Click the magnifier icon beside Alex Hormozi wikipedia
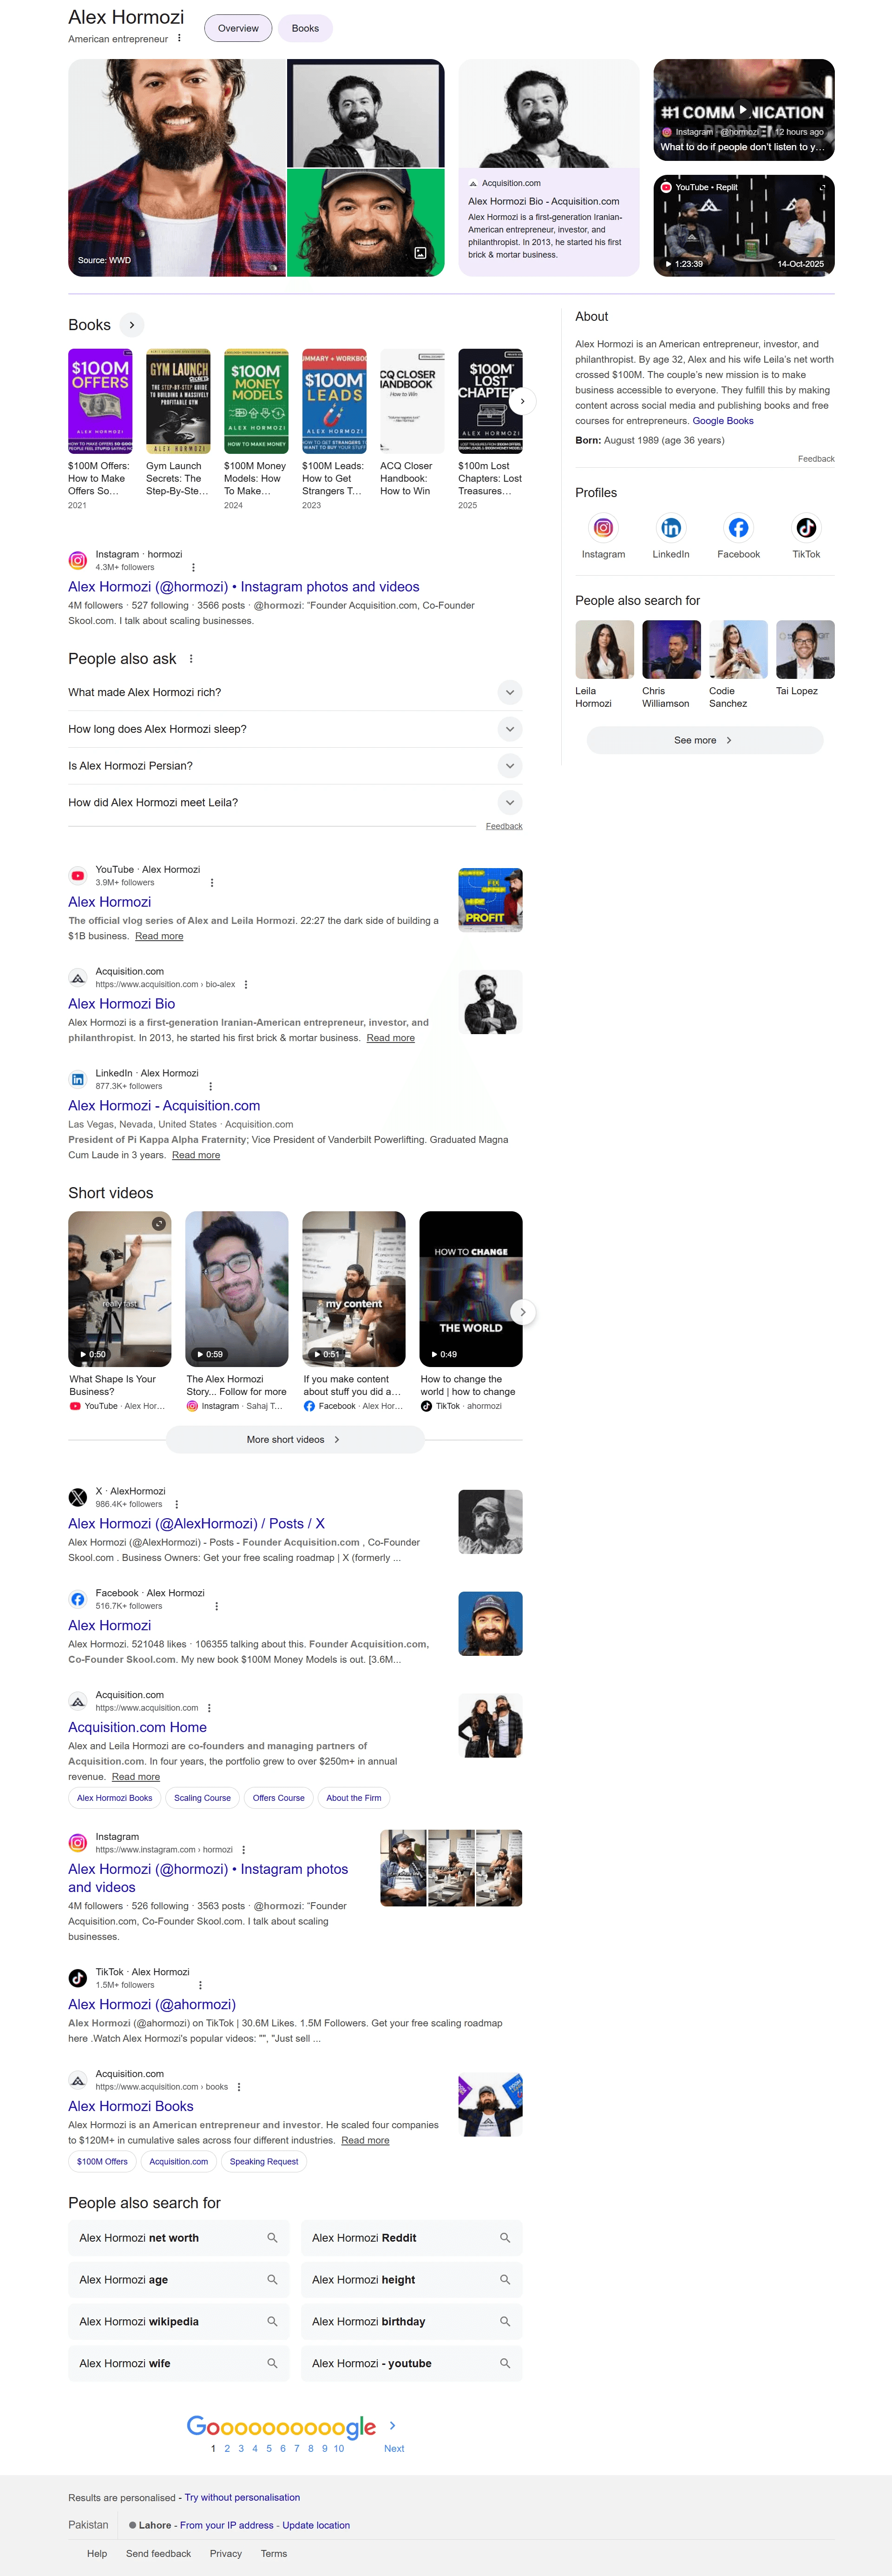 (x=272, y=2321)
